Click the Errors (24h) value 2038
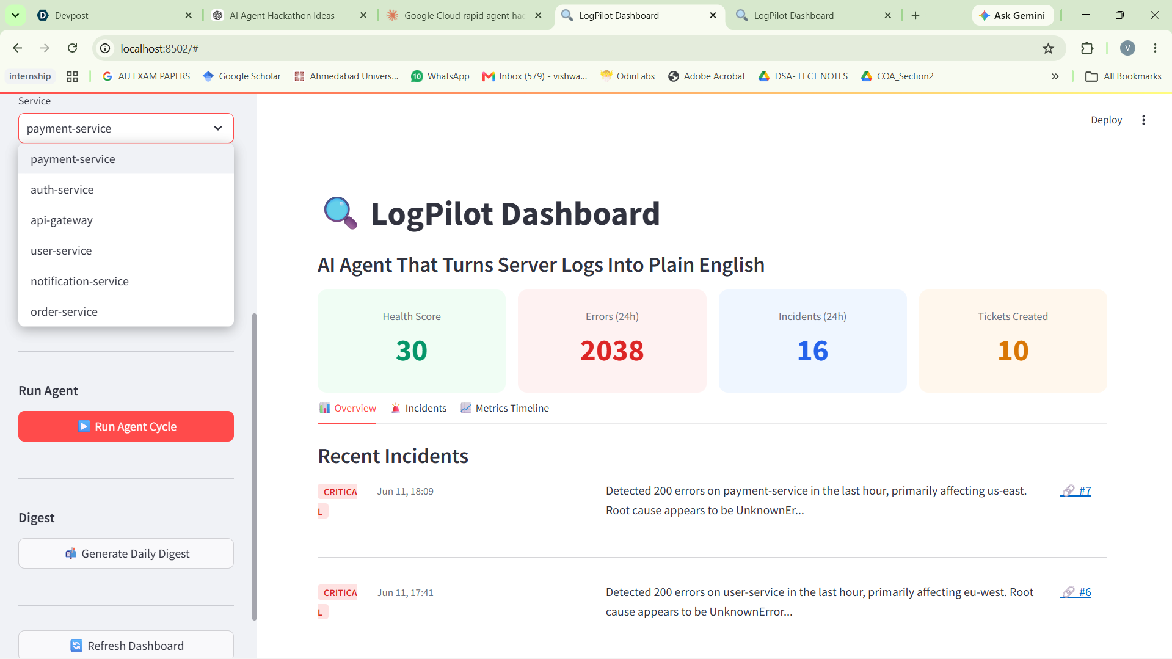This screenshot has height=659, width=1172. pyautogui.click(x=612, y=351)
